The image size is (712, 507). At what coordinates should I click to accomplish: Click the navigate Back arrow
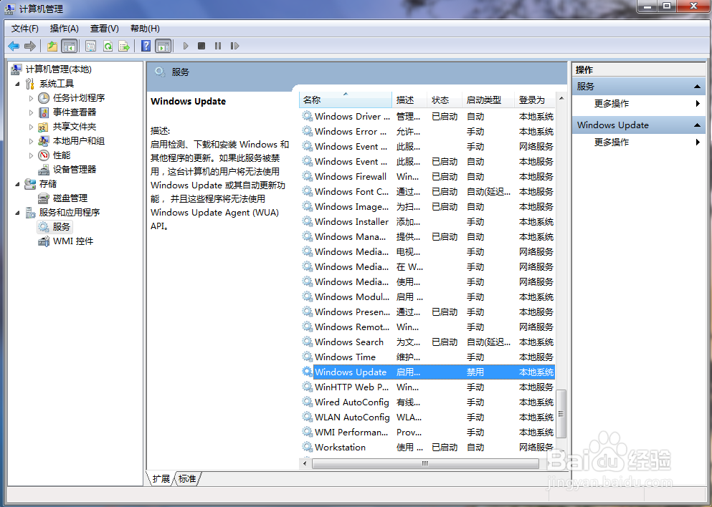click(14, 45)
